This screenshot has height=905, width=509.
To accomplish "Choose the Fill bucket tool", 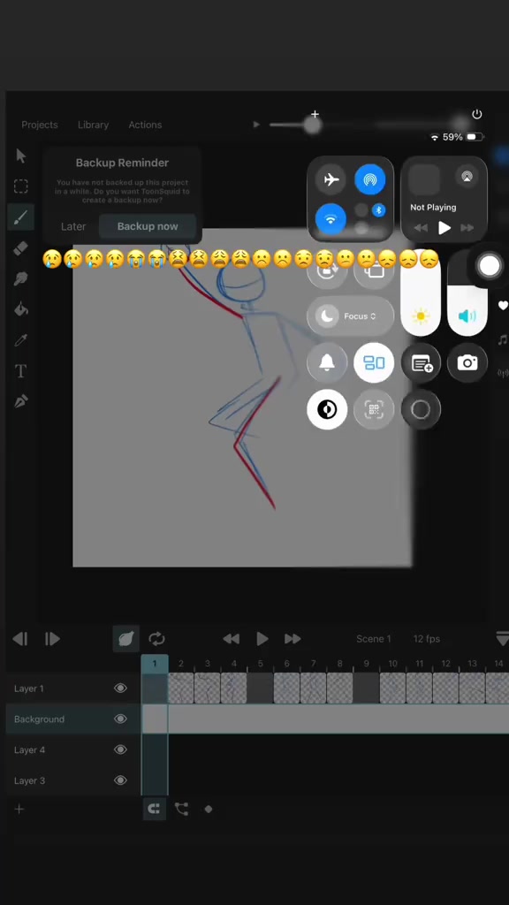I will [x=21, y=308].
